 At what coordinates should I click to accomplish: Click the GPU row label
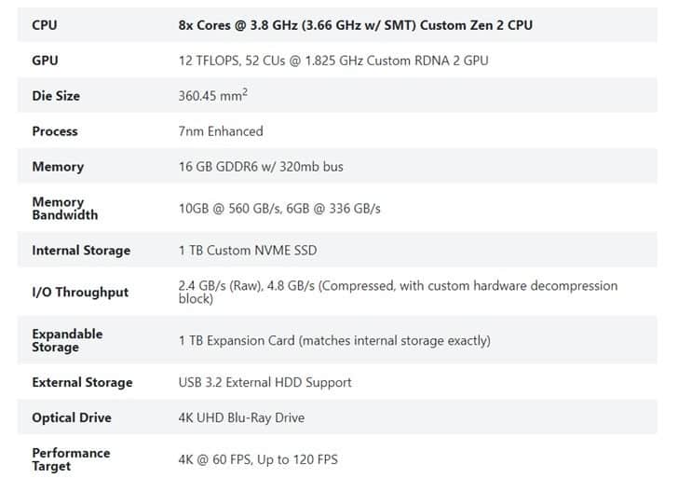click(x=45, y=61)
